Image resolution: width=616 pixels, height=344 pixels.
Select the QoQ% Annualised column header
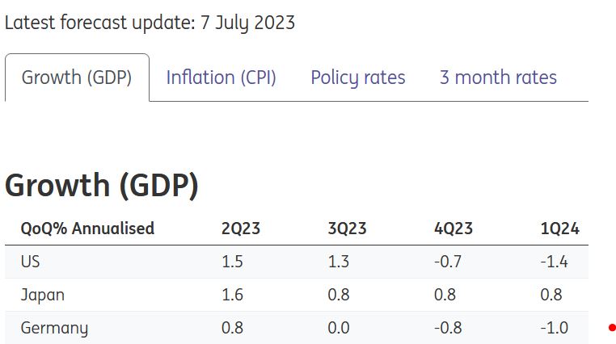coord(87,229)
